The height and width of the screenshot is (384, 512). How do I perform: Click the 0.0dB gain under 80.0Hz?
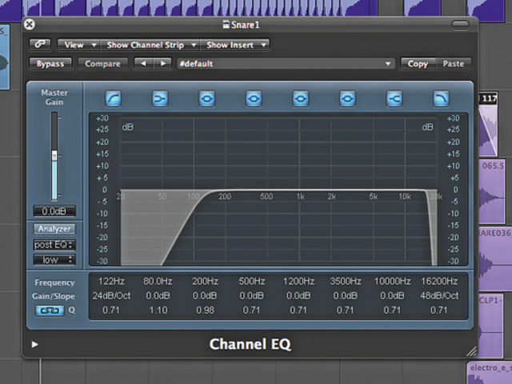tap(158, 295)
